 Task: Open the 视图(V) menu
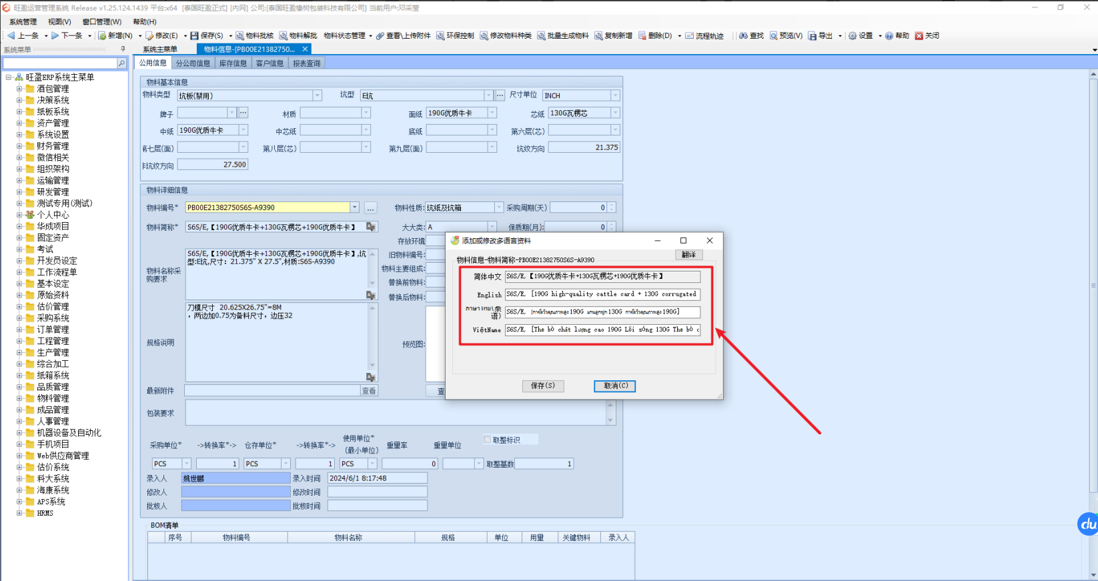[x=59, y=22]
